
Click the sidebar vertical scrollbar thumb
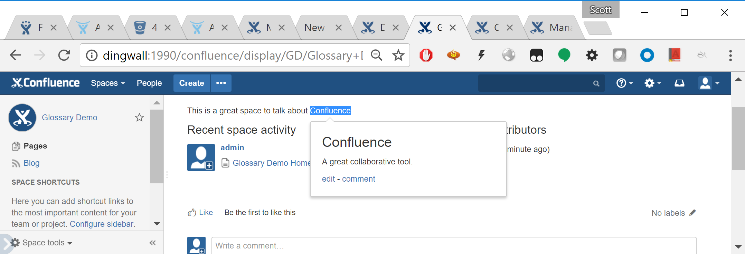pyautogui.click(x=157, y=146)
